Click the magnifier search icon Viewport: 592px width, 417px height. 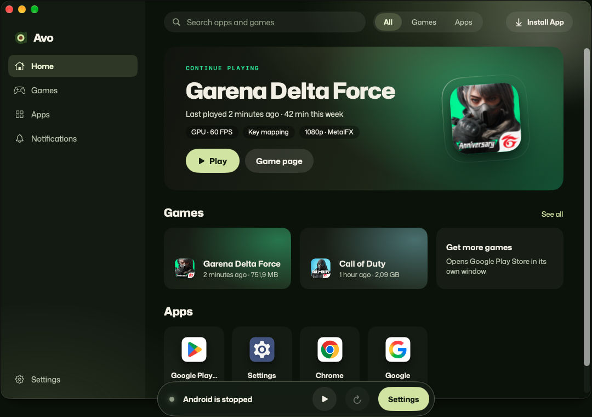click(177, 22)
